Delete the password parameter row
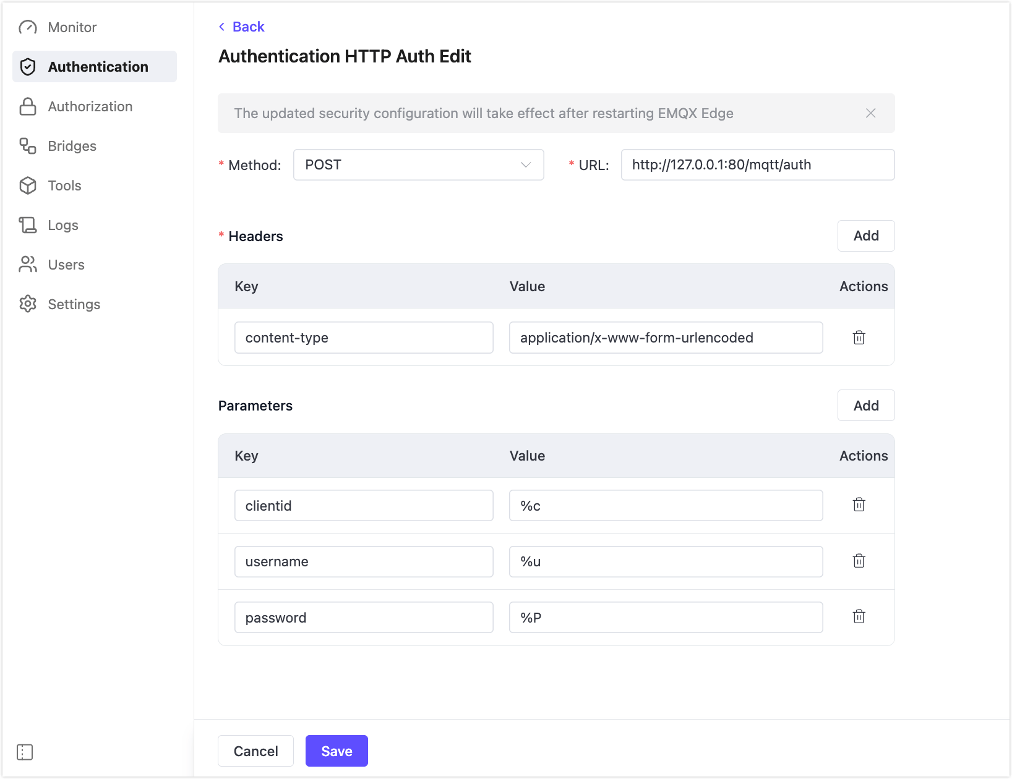The width and height of the screenshot is (1012, 779). [859, 616]
